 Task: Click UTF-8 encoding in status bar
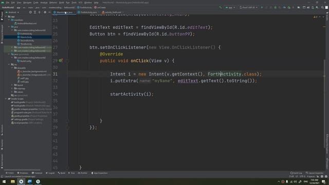click(302, 176)
